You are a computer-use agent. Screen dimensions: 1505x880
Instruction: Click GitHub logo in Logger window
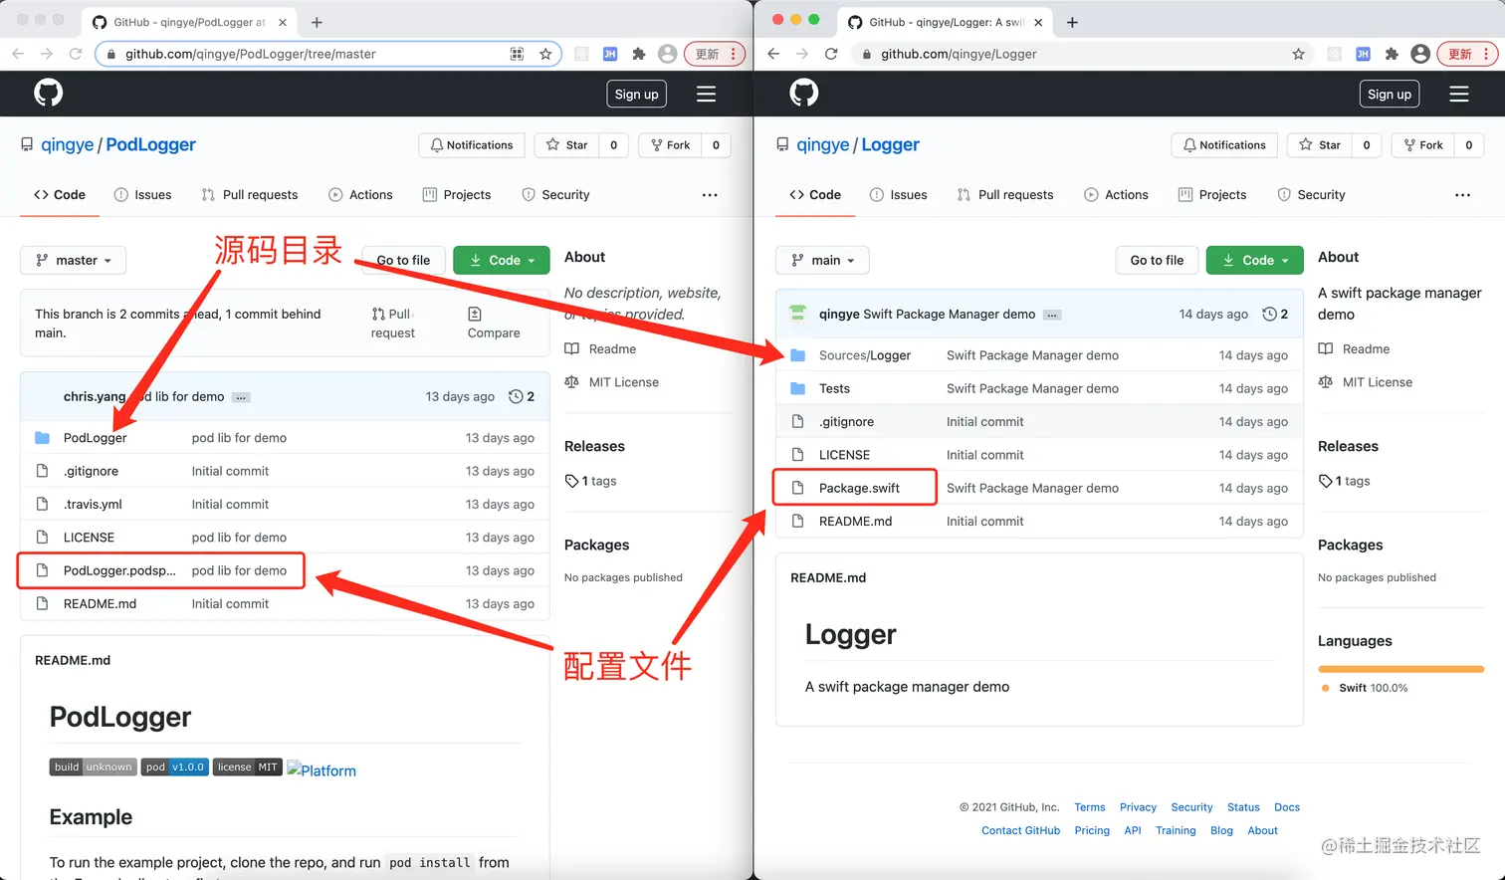pyautogui.click(x=803, y=93)
